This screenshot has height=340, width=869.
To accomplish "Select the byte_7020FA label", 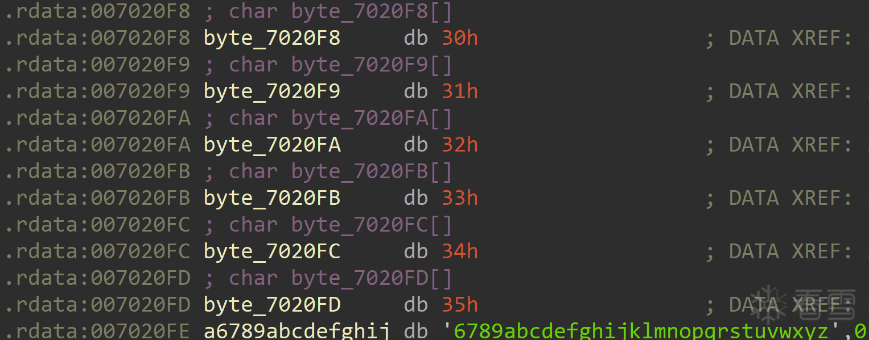I will click(272, 145).
